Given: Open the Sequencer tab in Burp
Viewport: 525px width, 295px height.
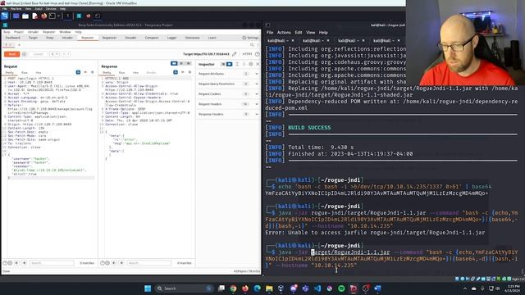Looking at the screenshot, I should point(109,38).
